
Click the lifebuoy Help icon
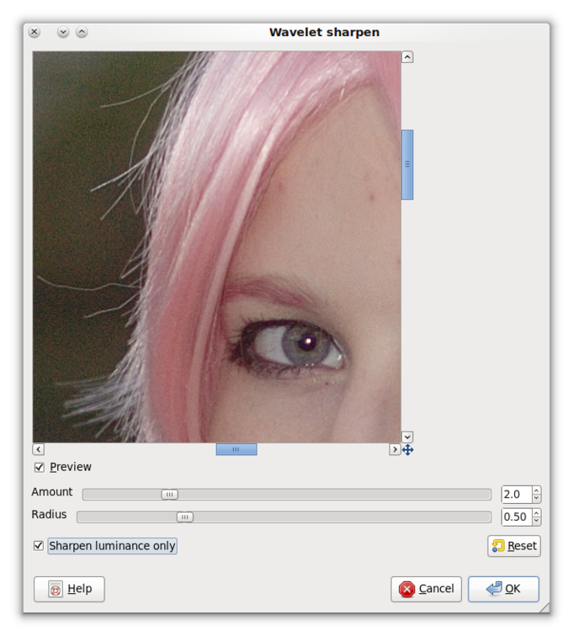(x=56, y=589)
